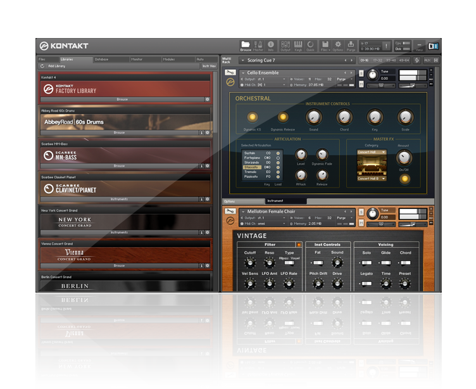Open the Output mixer icon
Image resolution: width=476 pixels, height=389 pixels.
click(x=286, y=45)
